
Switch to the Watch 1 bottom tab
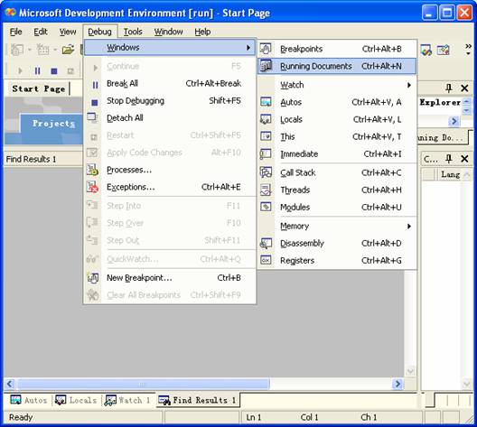pyautogui.click(x=127, y=400)
